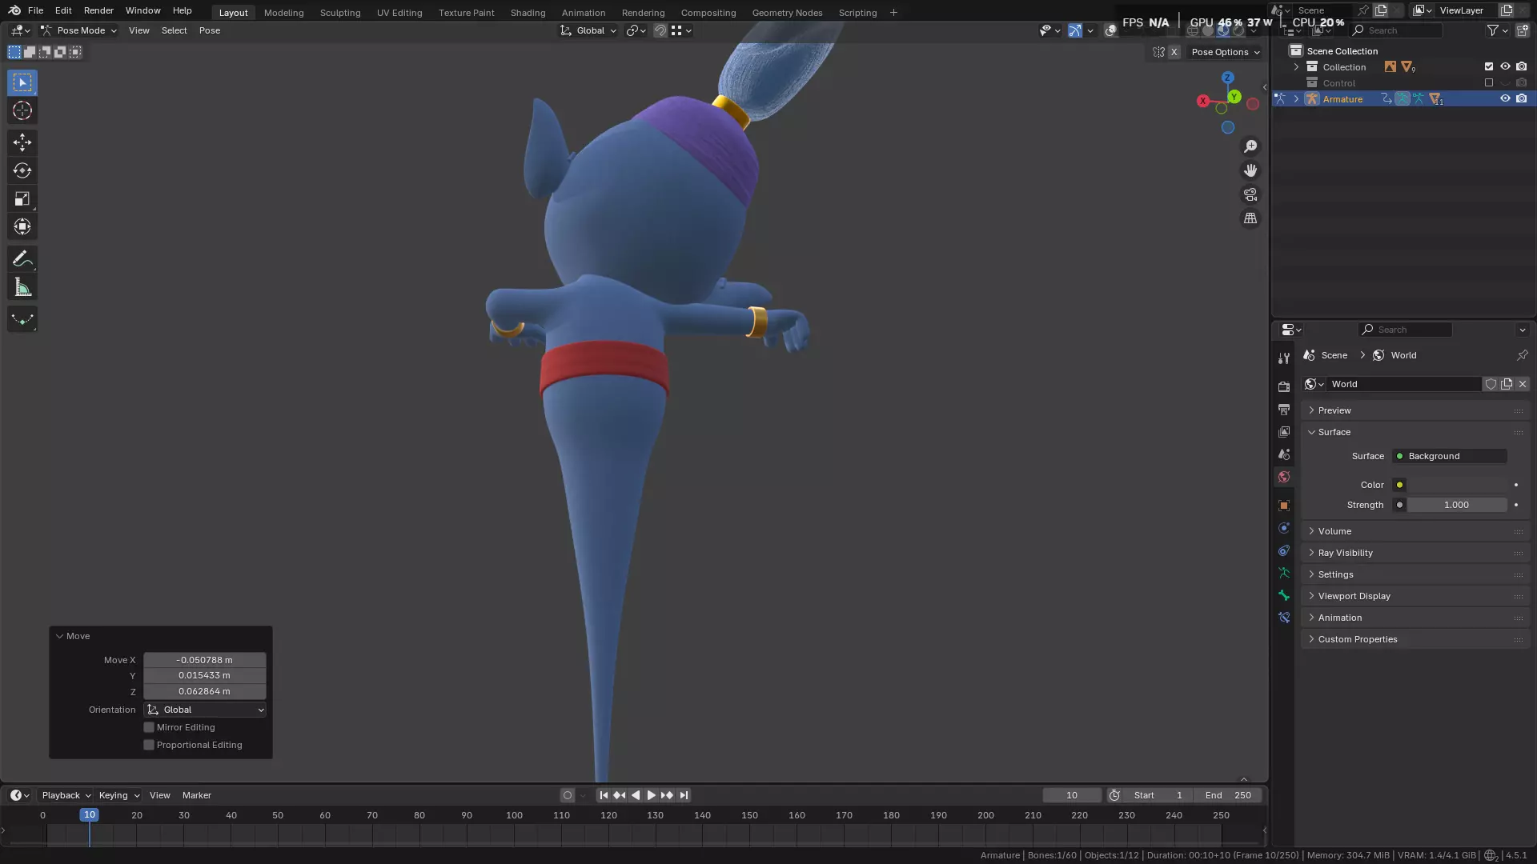Open the Physics properties tab
This screenshot has width=1537, height=864.
[1284, 528]
